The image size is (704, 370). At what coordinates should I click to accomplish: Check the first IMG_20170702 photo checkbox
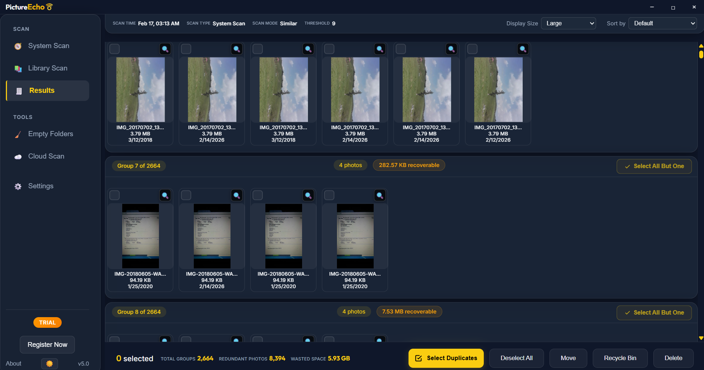[114, 48]
